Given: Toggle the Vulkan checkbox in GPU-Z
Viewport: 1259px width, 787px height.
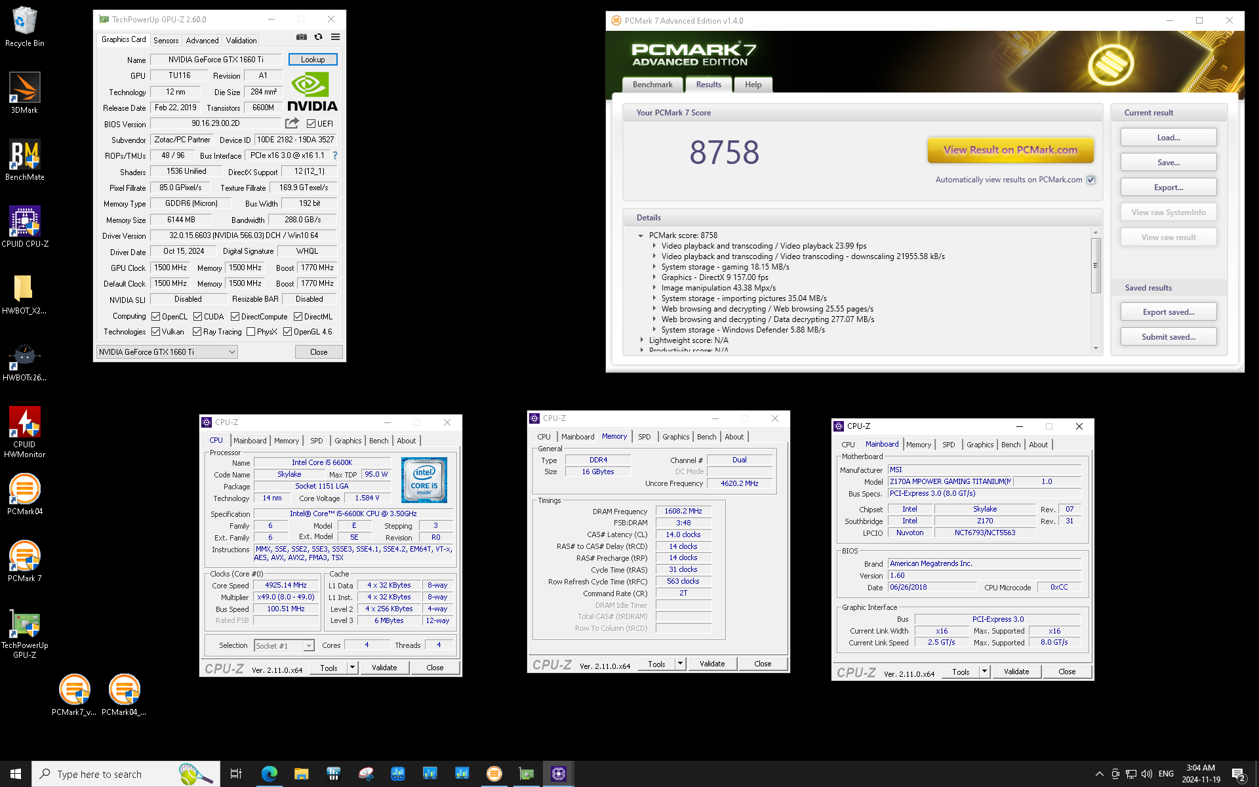Looking at the screenshot, I should pos(156,332).
